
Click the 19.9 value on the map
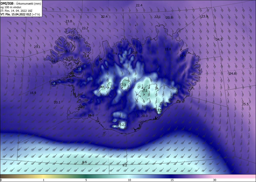(91, 116)
